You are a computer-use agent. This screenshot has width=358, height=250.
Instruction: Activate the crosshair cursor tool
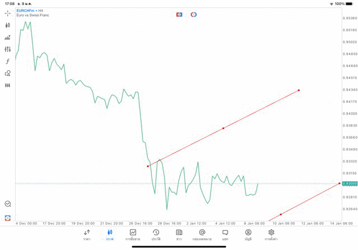(8, 13)
